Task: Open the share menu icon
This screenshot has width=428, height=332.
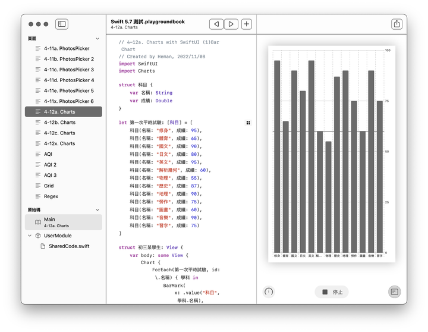Action: pos(396,24)
